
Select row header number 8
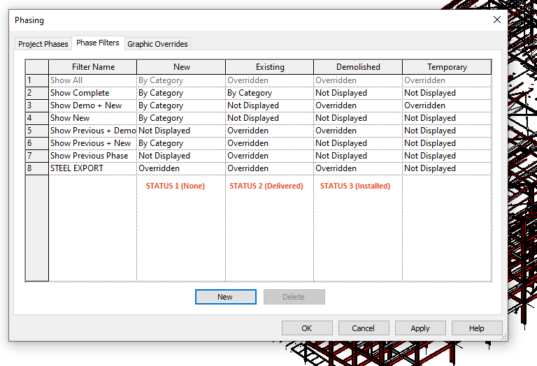37,168
